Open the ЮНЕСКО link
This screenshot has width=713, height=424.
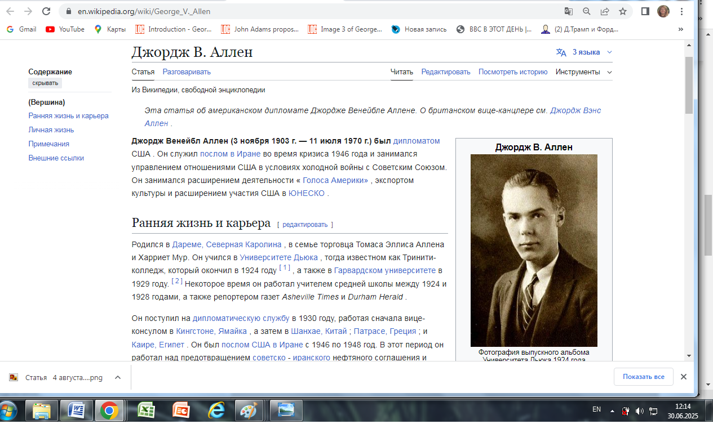pyautogui.click(x=307, y=193)
